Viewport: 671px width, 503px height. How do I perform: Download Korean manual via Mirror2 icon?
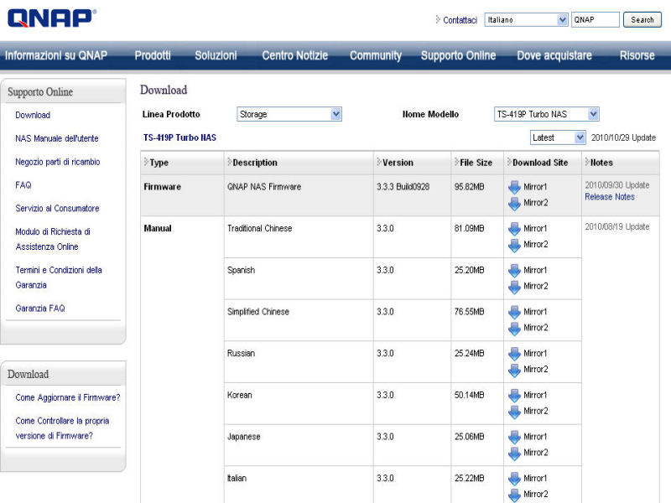pyautogui.click(x=514, y=412)
